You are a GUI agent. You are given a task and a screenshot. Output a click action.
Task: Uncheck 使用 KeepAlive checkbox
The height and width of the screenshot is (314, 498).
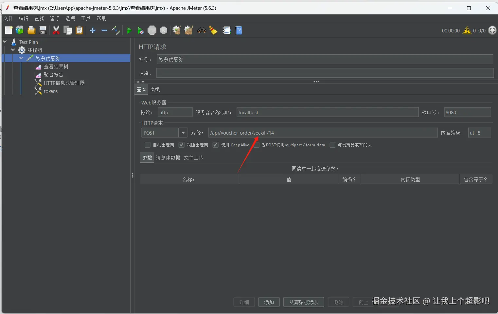[x=215, y=145]
